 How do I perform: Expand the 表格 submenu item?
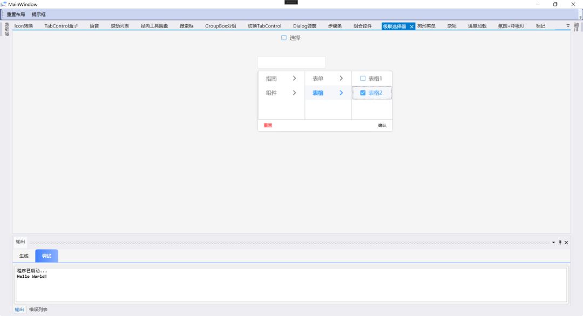click(x=328, y=93)
